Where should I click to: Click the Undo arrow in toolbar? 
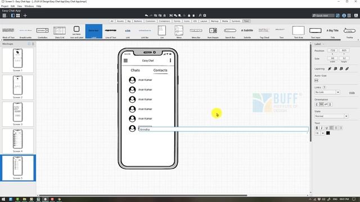(x=146, y=16)
